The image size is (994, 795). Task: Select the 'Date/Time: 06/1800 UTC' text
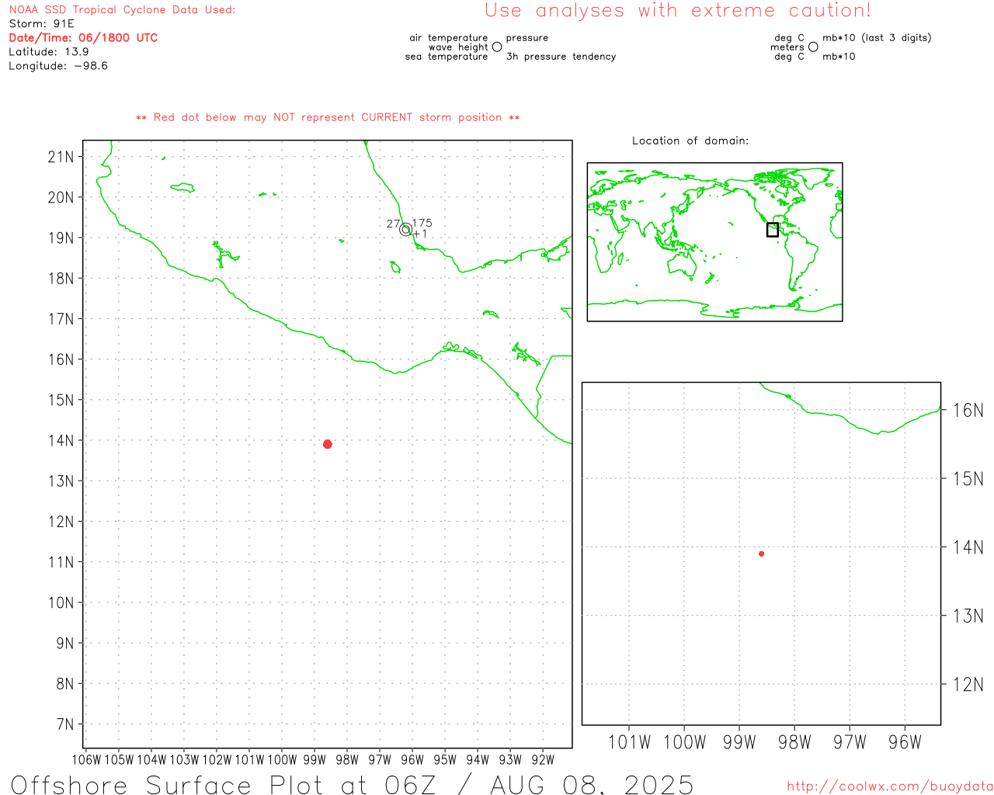(83, 37)
